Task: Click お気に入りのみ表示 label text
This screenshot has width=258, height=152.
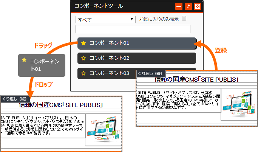Action: 159,19
